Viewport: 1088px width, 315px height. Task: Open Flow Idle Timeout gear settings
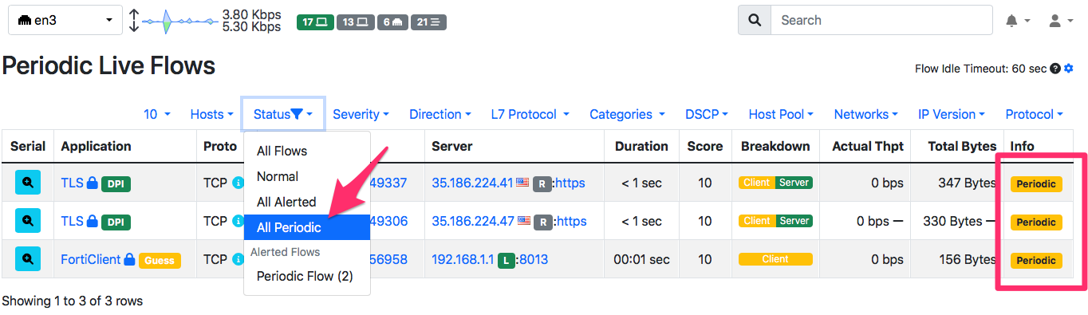tap(1069, 69)
